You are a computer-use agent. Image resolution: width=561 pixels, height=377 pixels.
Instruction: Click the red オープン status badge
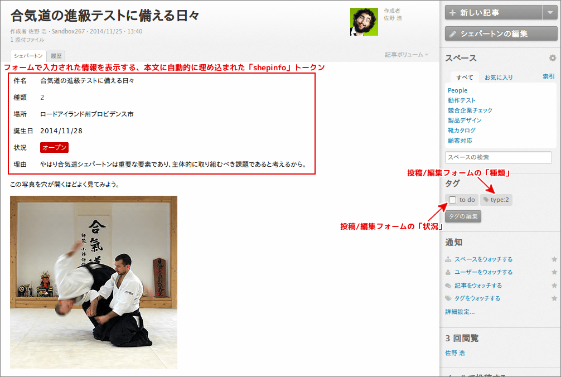click(x=54, y=148)
